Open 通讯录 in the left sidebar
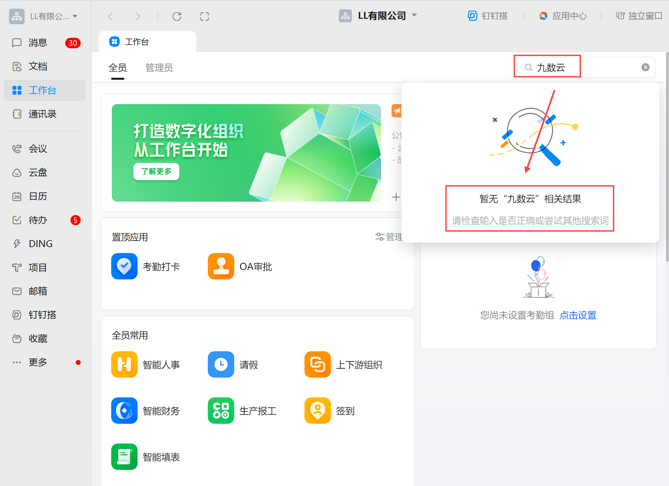This screenshot has width=669, height=486. [42, 114]
